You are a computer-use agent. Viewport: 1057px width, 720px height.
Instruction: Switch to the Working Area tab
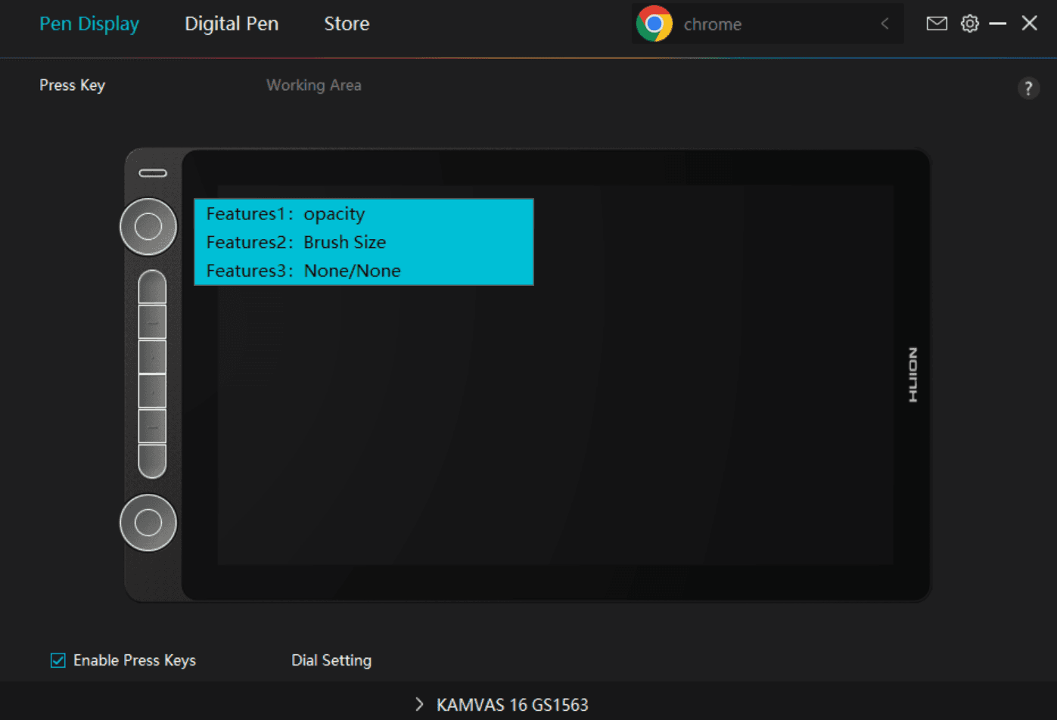pyautogui.click(x=313, y=85)
